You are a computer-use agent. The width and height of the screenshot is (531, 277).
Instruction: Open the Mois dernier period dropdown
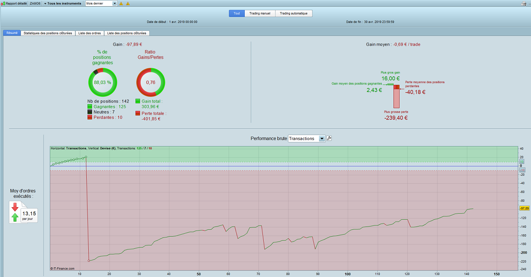101,3
